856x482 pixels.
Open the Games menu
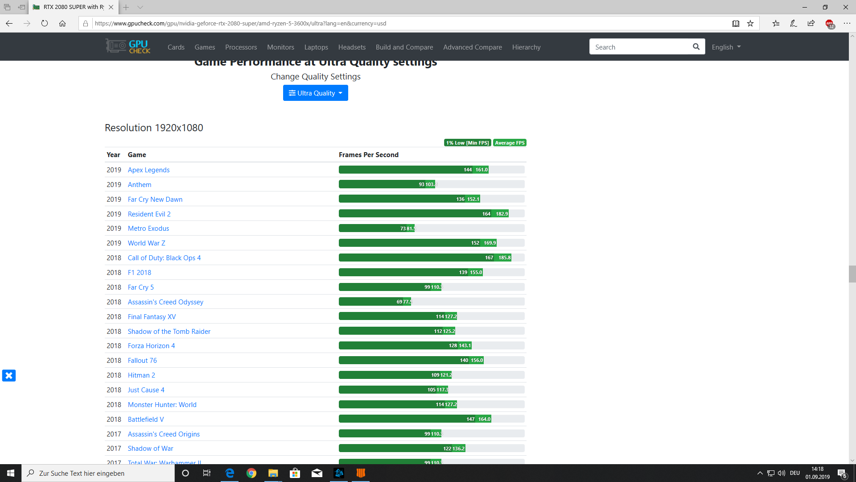tap(205, 47)
